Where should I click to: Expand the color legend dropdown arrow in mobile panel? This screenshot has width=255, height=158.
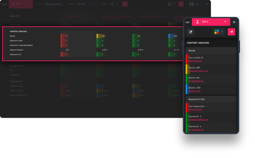point(222,32)
